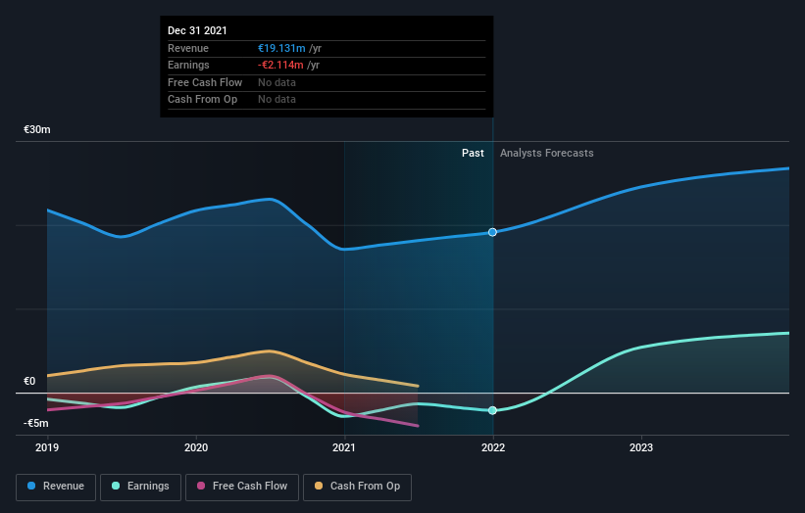The height and width of the screenshot is (513, 805).
Task: Click the -€5m y-axis label
Action: 36,423
